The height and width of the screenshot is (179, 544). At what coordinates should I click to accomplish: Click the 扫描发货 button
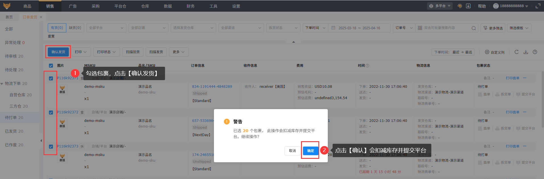(x=156, y=52)
